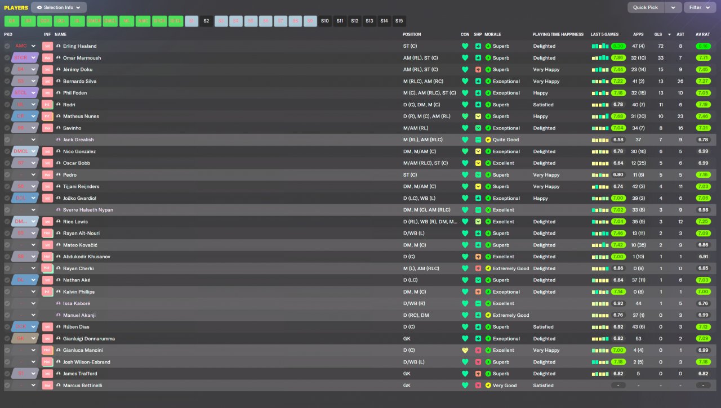Sort the list by the NAME column header

[60, 34]
